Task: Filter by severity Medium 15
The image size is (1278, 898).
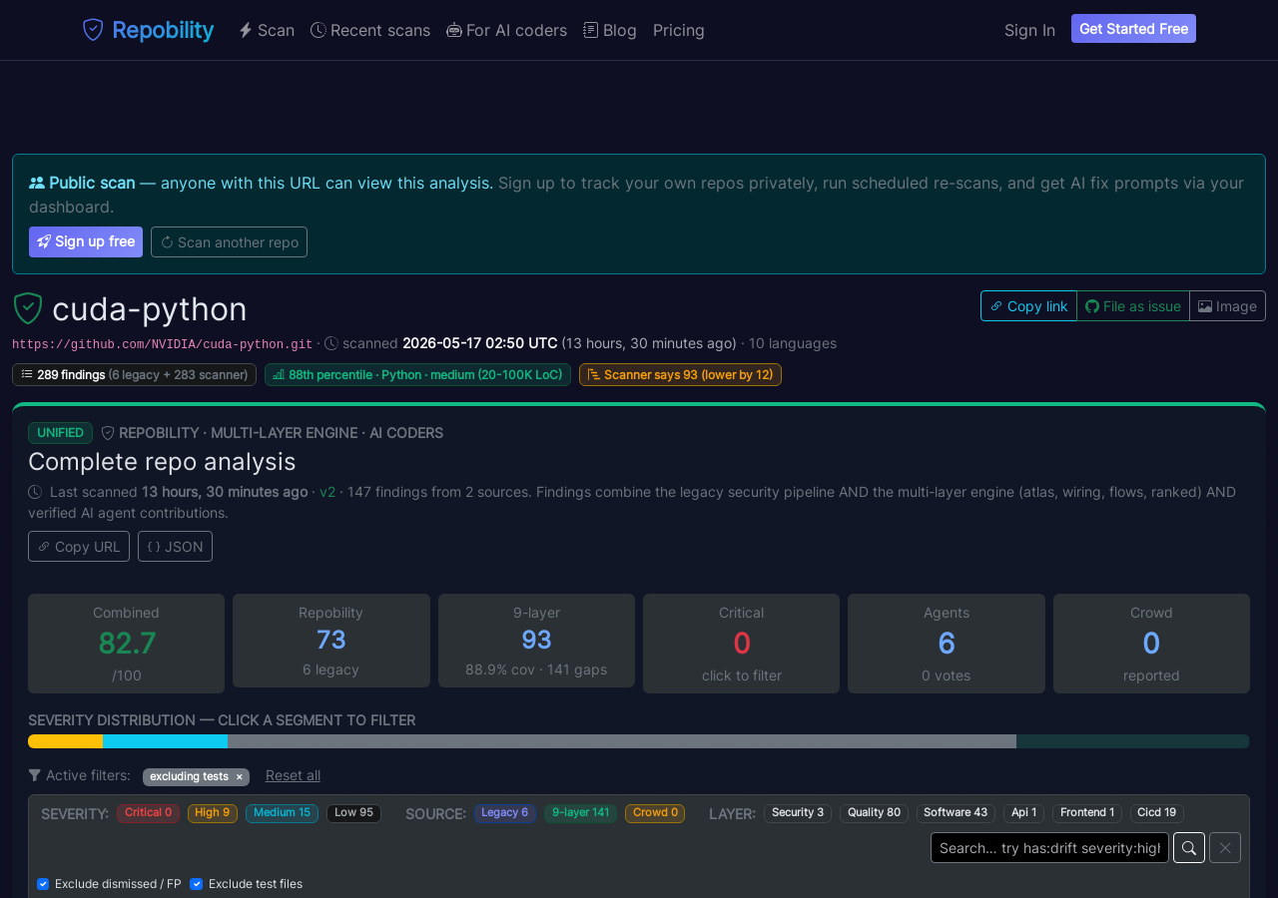Action: click(282, 813)
